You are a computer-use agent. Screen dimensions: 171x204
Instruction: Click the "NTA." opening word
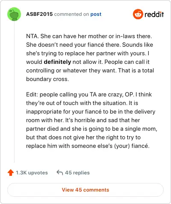32,36
